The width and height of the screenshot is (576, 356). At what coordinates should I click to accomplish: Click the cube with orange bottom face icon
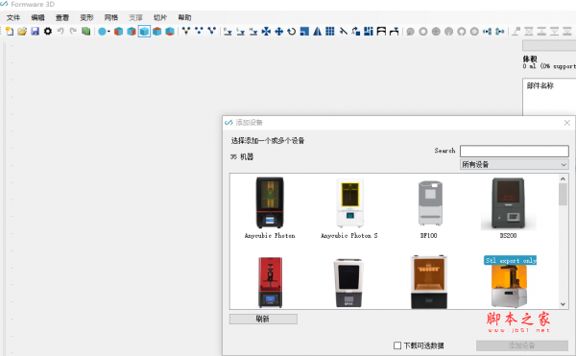[x=170, y=32]
